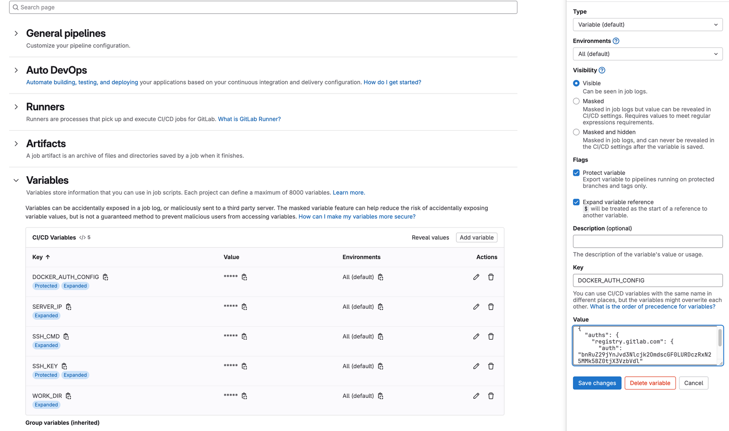Select the Masked visibility radio button
Screen dimensions: 729x431
[x=576, y=101]
